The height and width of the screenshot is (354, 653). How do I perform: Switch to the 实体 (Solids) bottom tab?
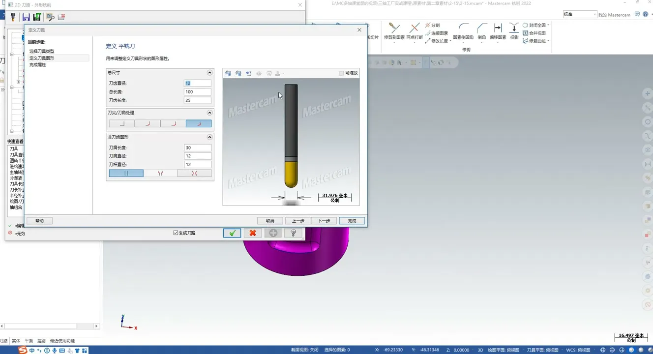16,341
